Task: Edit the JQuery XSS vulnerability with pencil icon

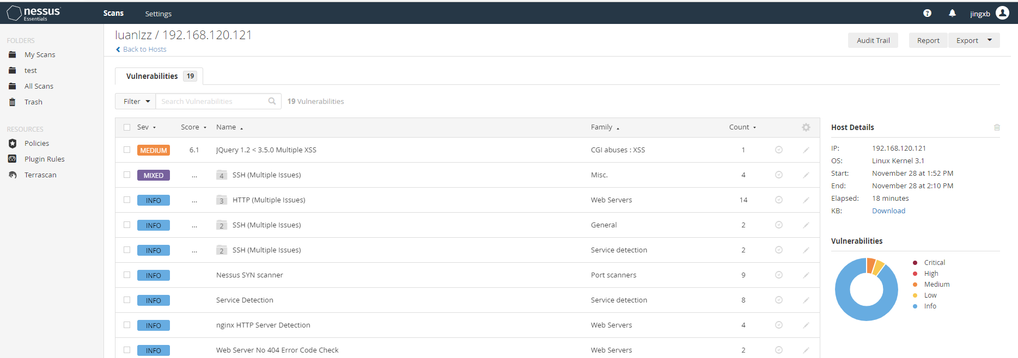Action: (806, 150)
